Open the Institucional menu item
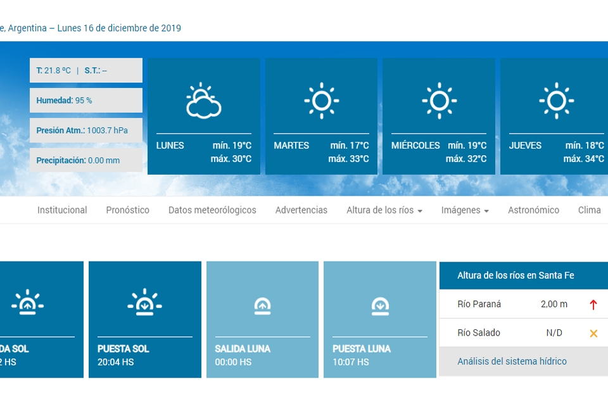The image size is (608, 399). tap(62, 210)
